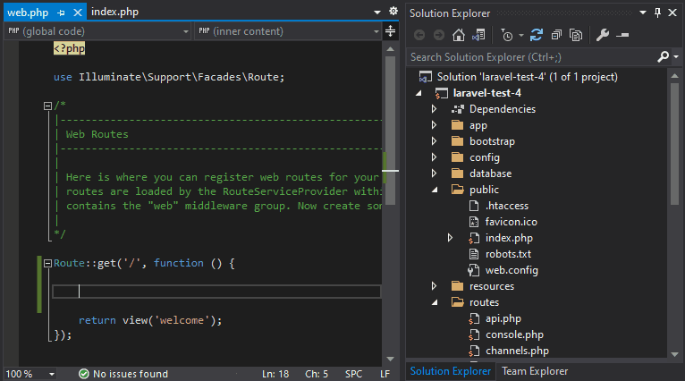This screenshot has width=685, height=381.
Task: Close the web.php tab
Action: point(78,13)
